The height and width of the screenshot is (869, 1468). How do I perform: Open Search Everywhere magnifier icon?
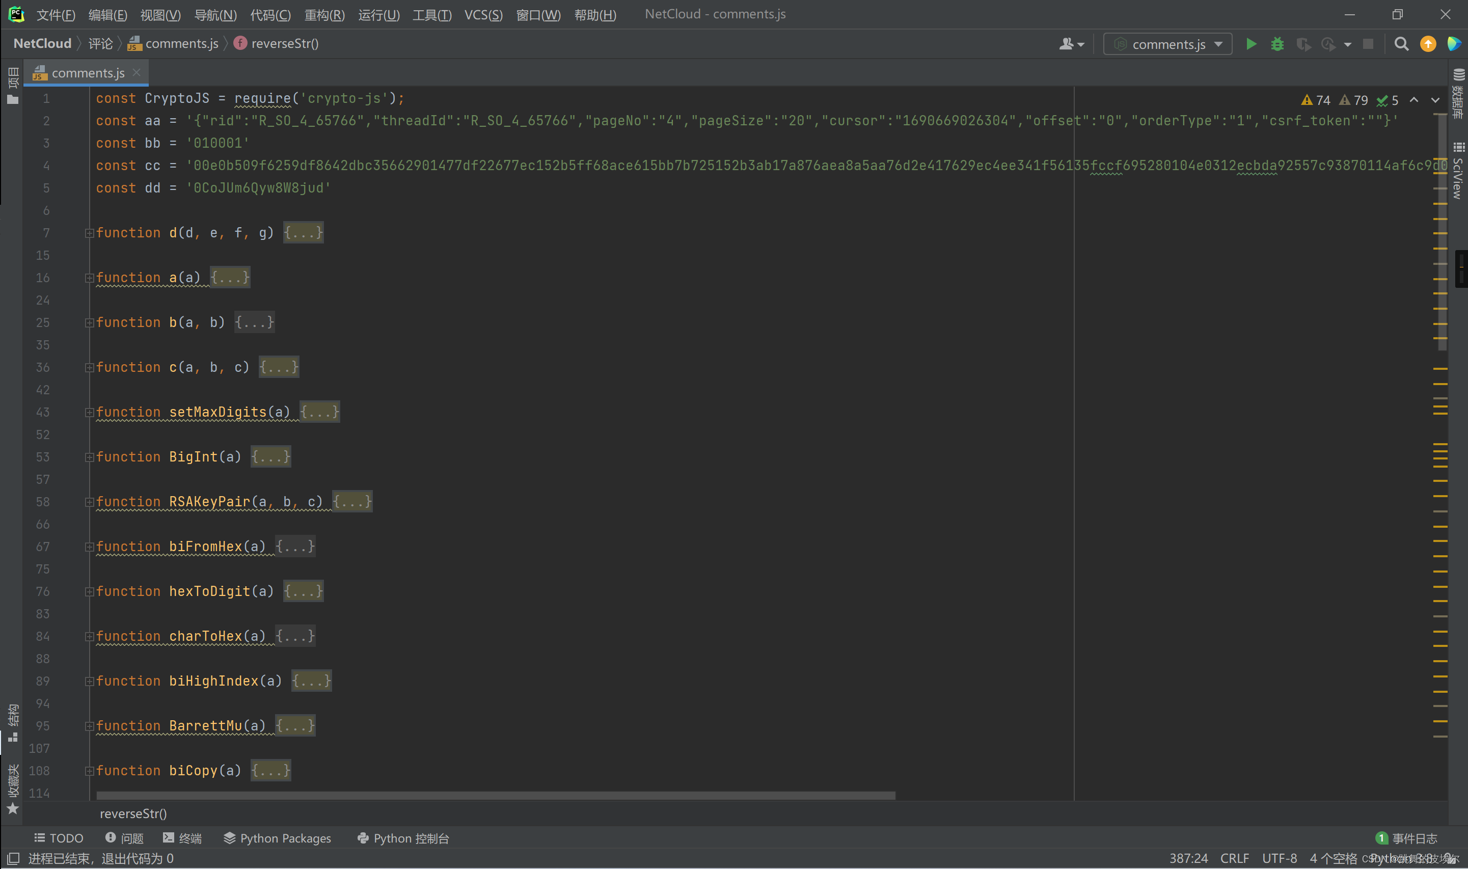[x=1401, y=44]
